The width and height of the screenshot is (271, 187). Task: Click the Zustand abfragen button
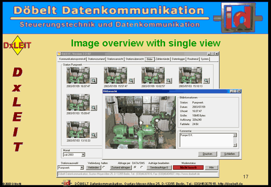(120, 167)
